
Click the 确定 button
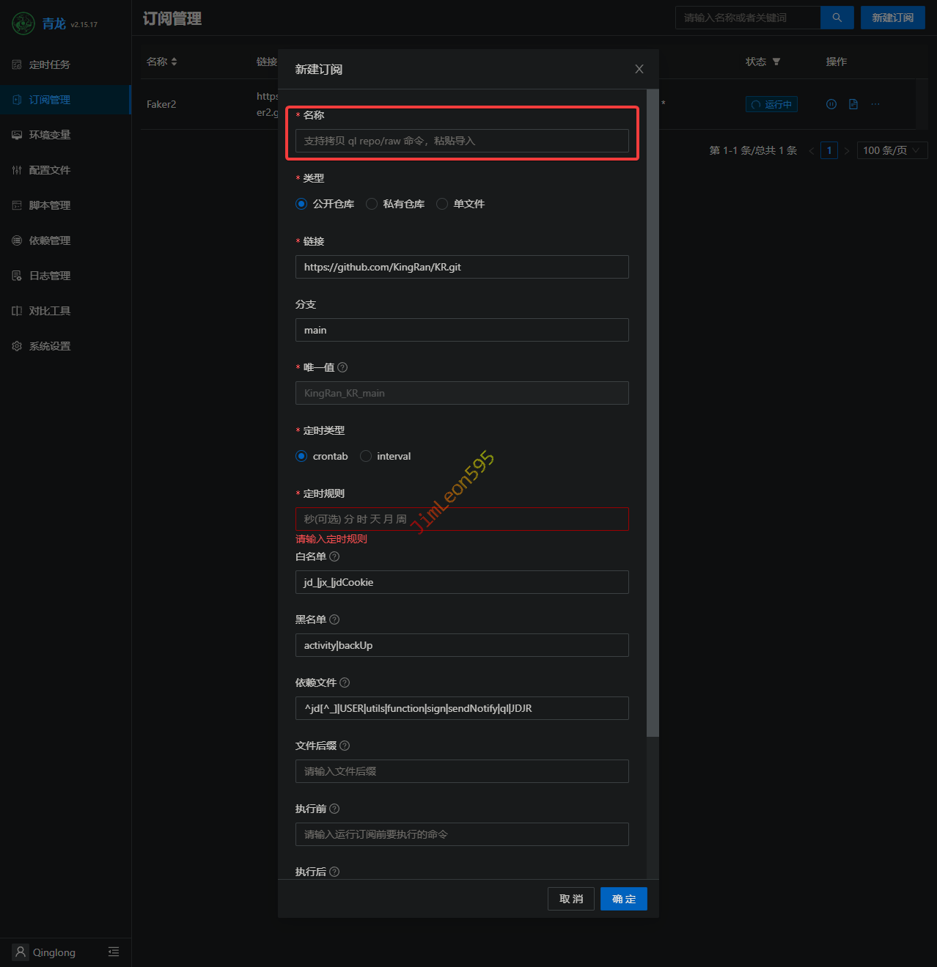(x=623, y=899)
